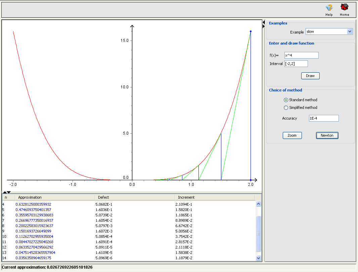Click the down triangle above the results table
The image size is (358, 272).
[8, 193]
